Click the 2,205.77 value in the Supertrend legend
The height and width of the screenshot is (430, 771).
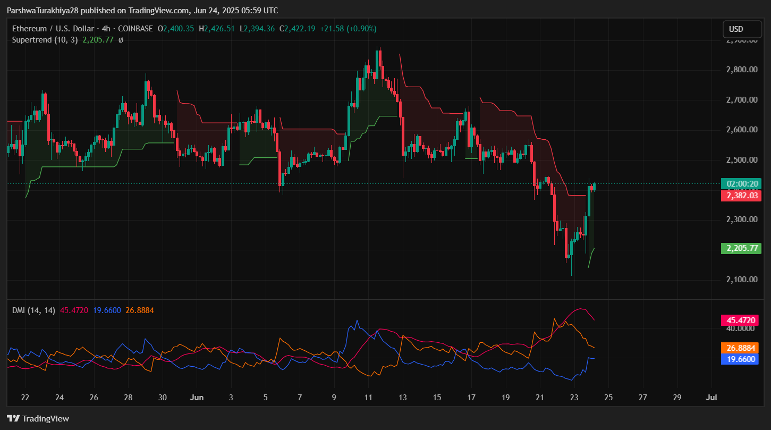pos(98,40)
